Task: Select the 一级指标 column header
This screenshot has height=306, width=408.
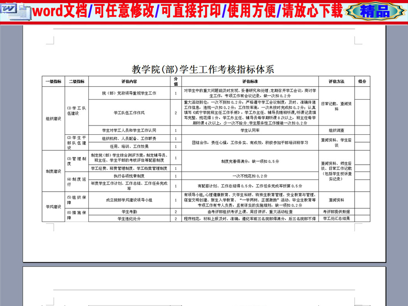Action: 53,81
